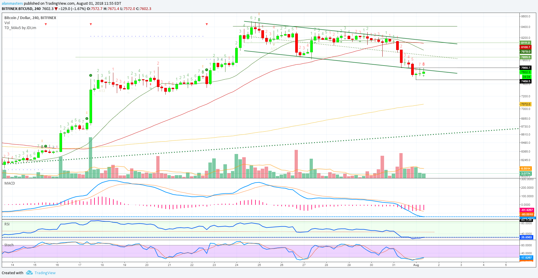Image resolution: width=538 pixels, height=278 pixels.
Task: Click the red triangle marker just before date 23
Action: tap(207, 24)
